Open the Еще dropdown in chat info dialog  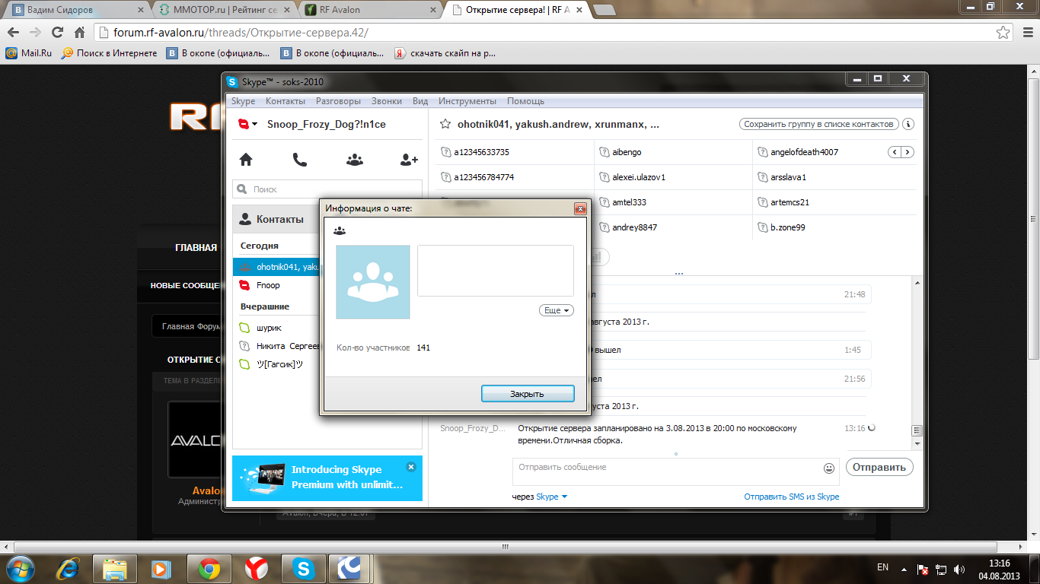click(556, 310)
